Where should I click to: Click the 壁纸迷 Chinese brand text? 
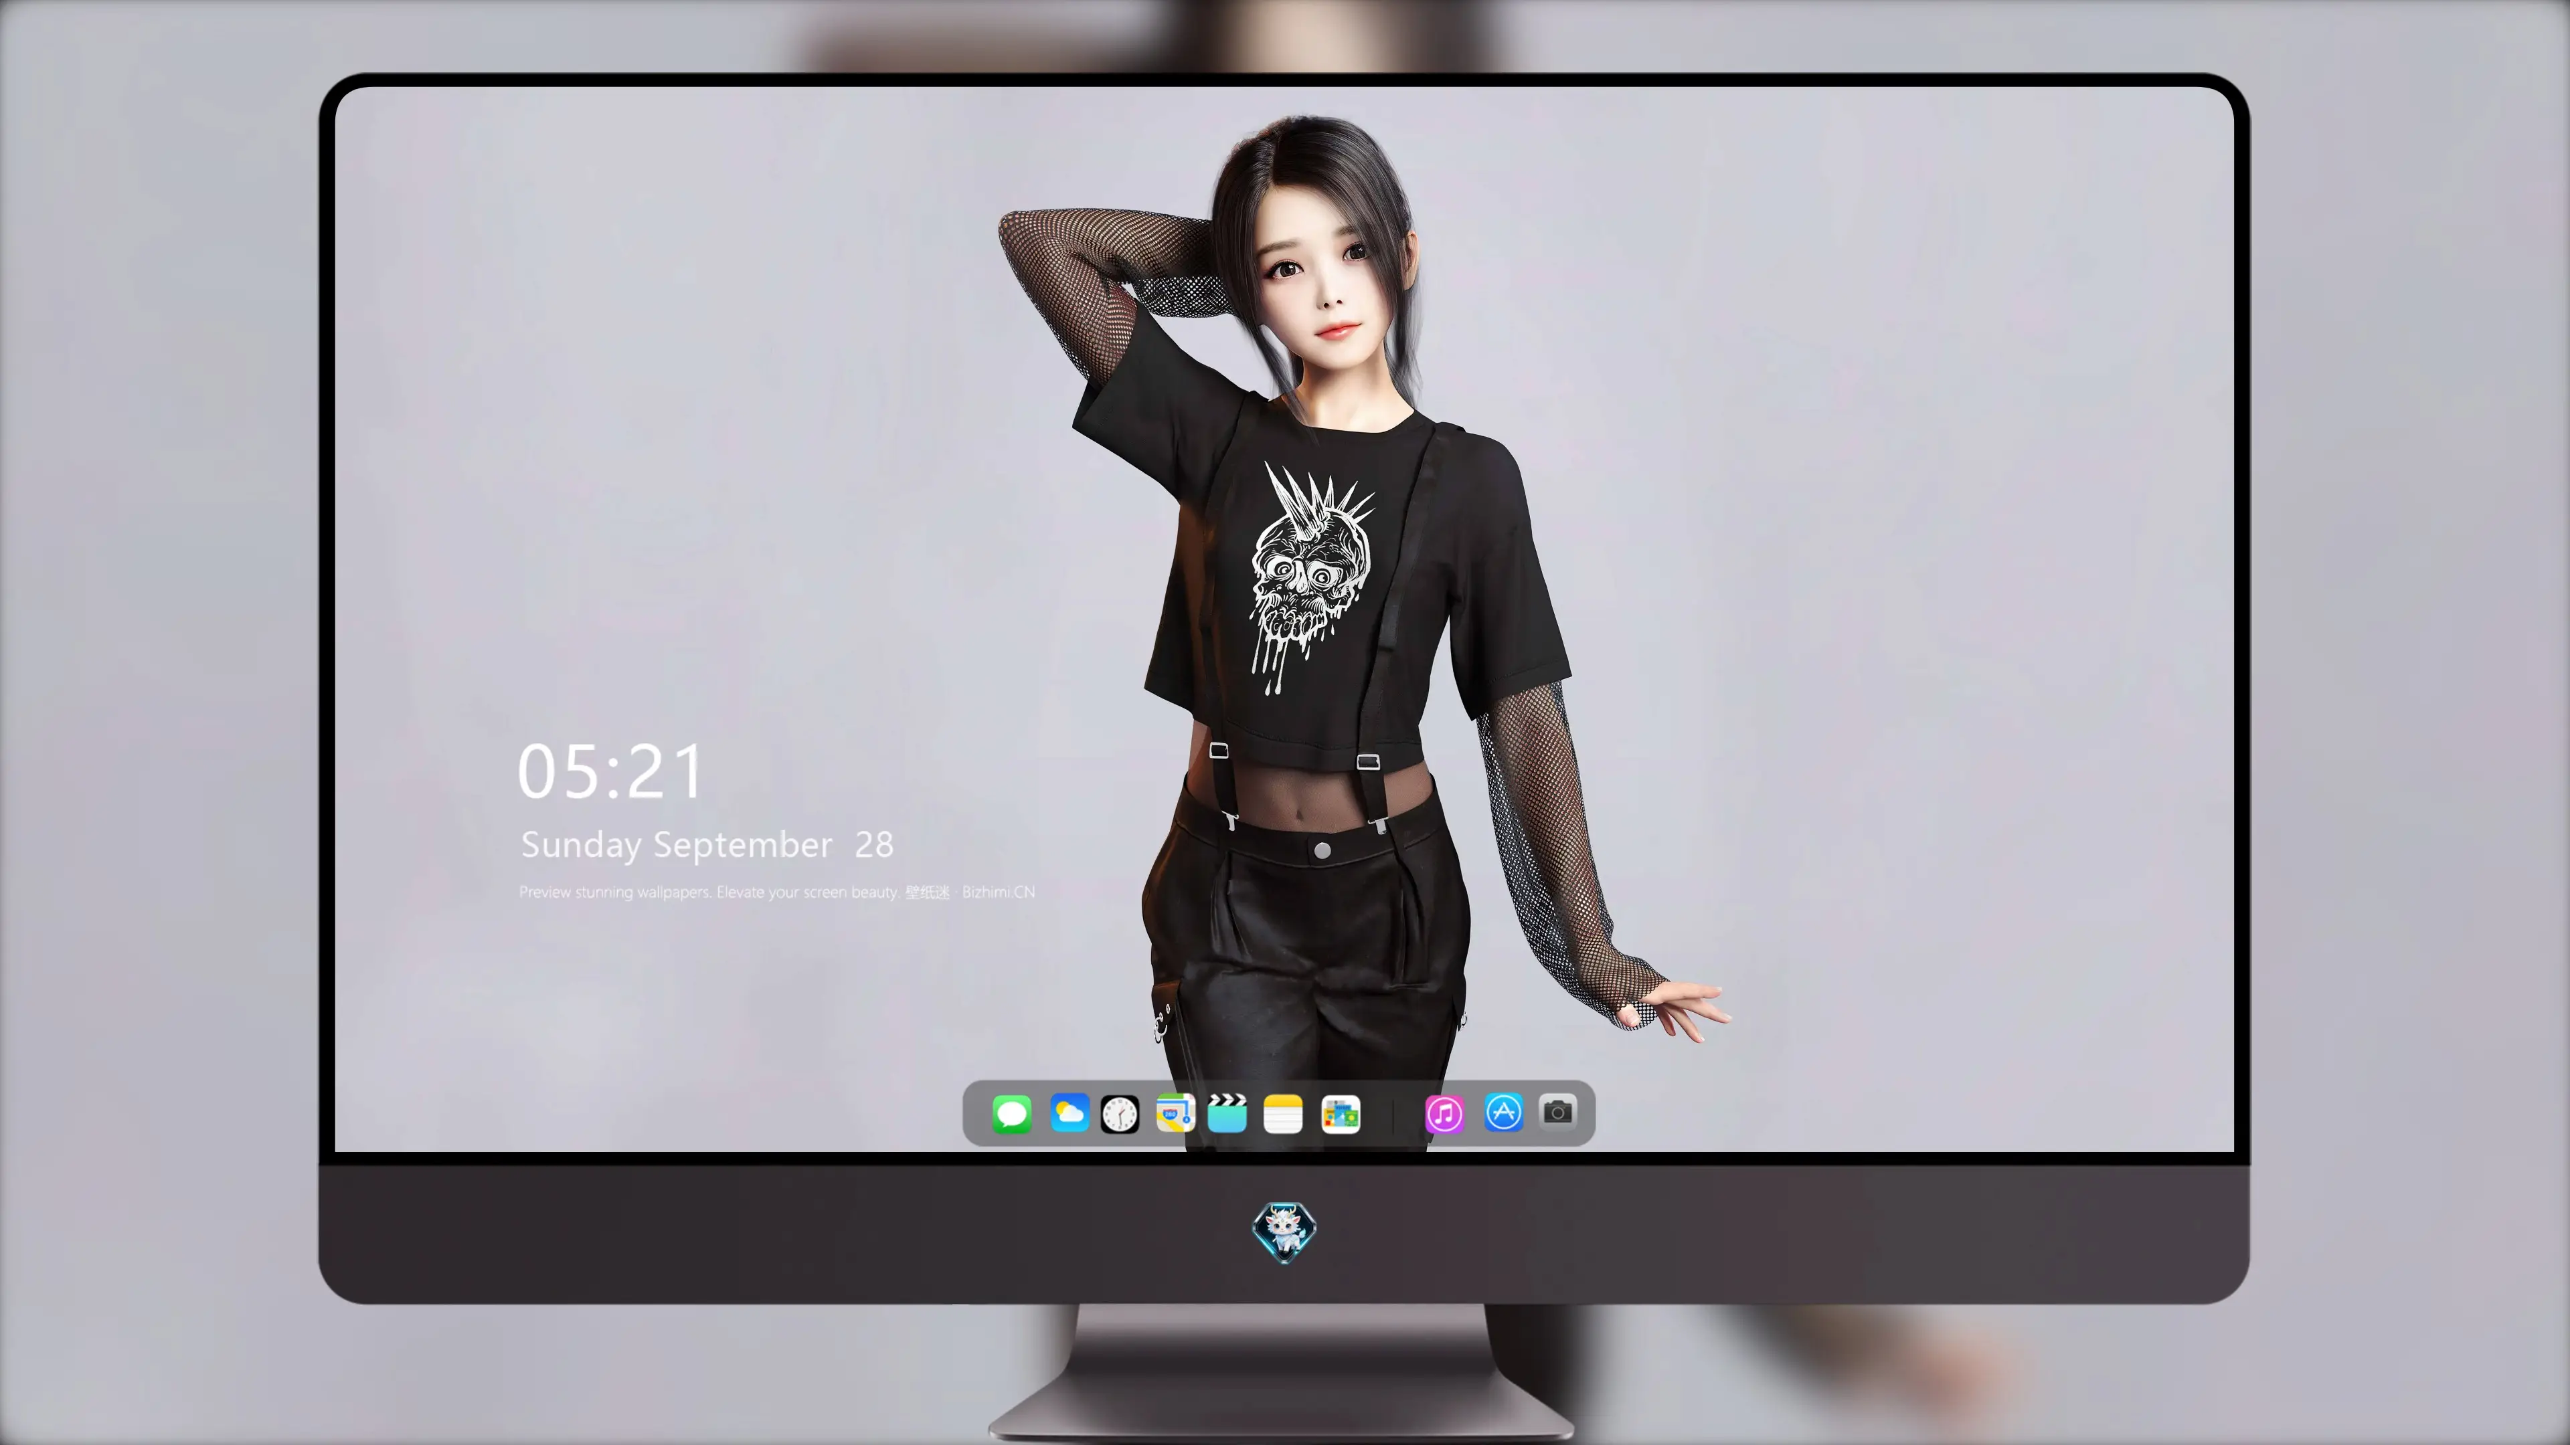click(928, 892)
